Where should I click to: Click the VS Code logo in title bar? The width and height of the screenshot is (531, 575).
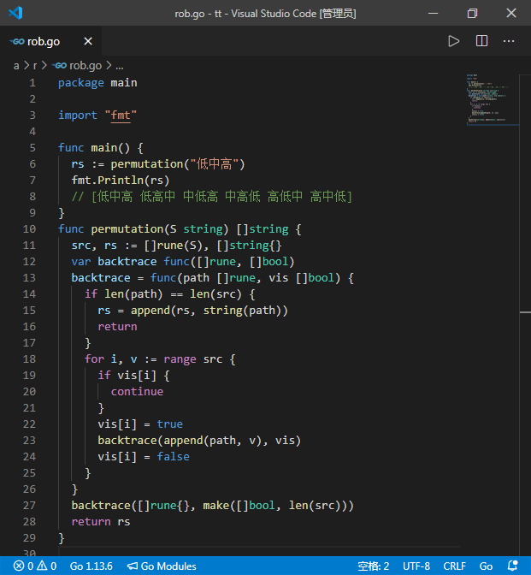coord(15,13)
